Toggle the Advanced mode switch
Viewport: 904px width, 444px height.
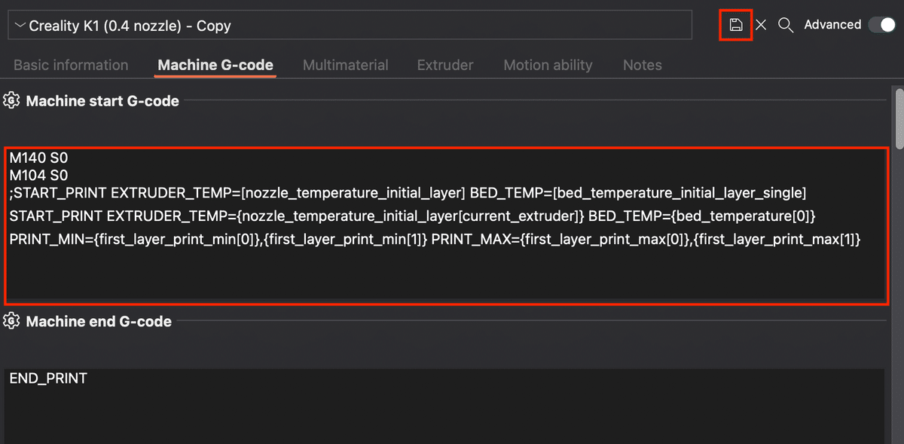pyautogui.click(x=881, y=25)
